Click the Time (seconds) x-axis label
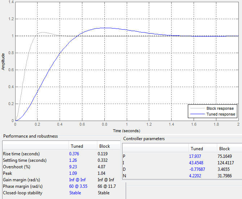 (126, 131)
